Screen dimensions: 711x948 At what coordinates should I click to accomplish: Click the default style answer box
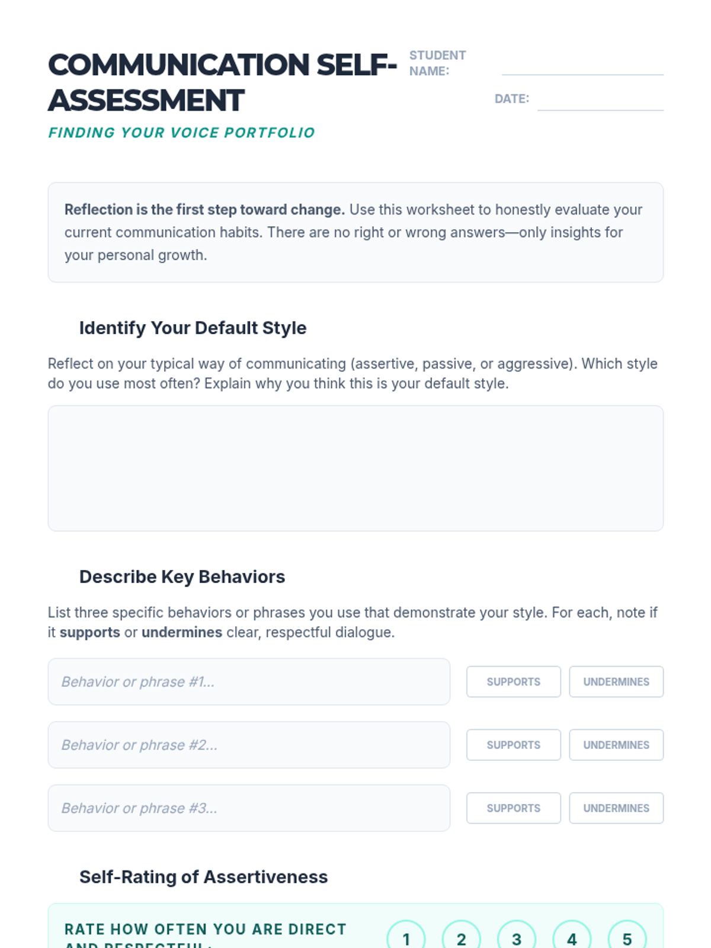tap(355, 468)
